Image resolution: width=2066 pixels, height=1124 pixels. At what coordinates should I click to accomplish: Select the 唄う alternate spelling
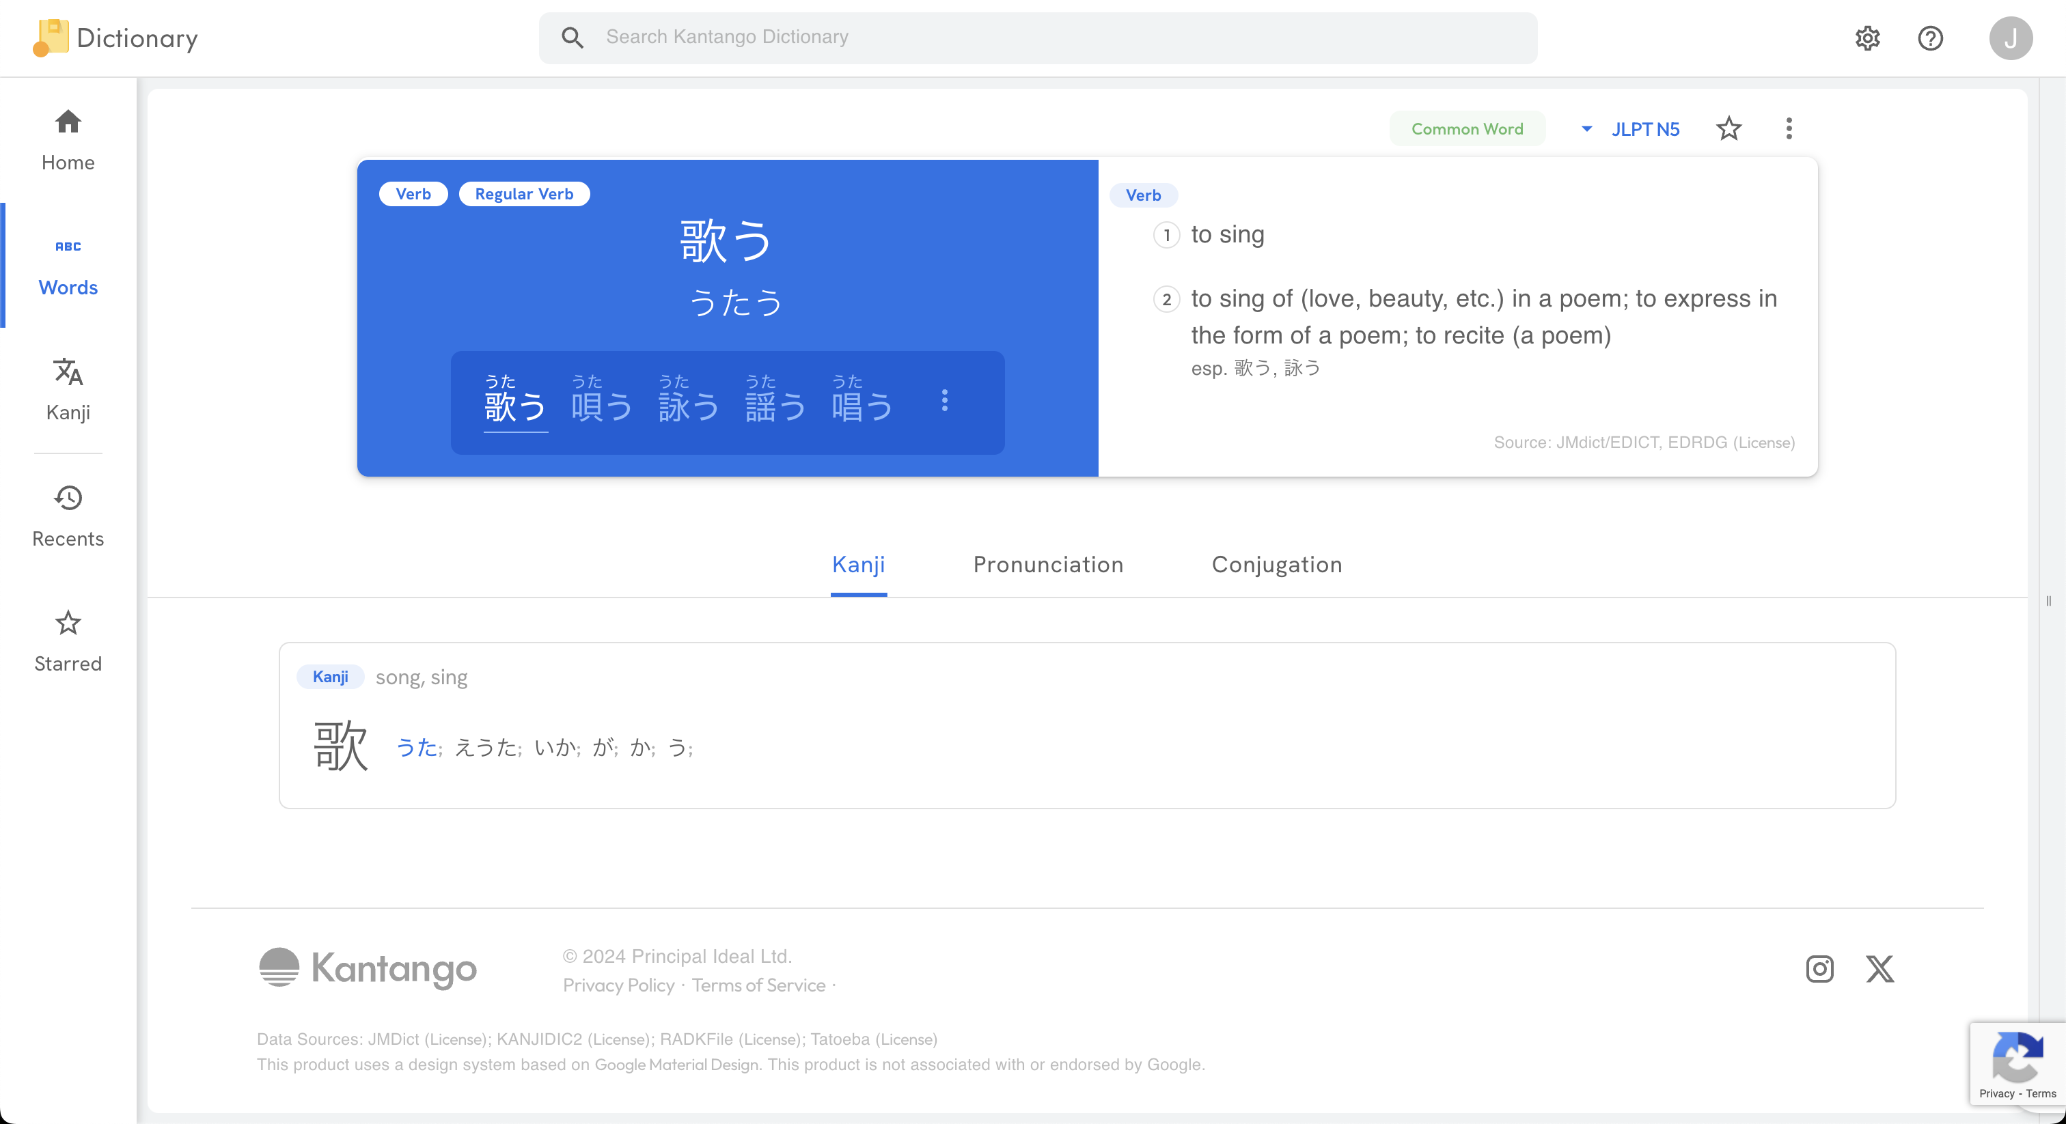[601, 400]
